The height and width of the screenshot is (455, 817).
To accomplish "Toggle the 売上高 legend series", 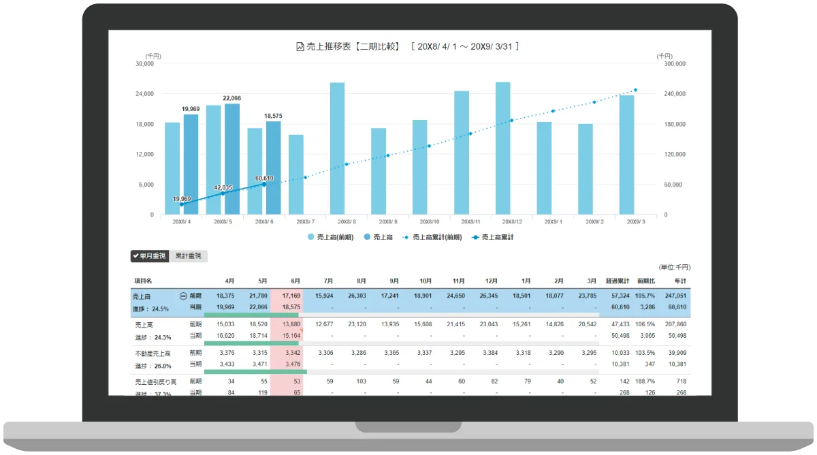I will 379,237.
